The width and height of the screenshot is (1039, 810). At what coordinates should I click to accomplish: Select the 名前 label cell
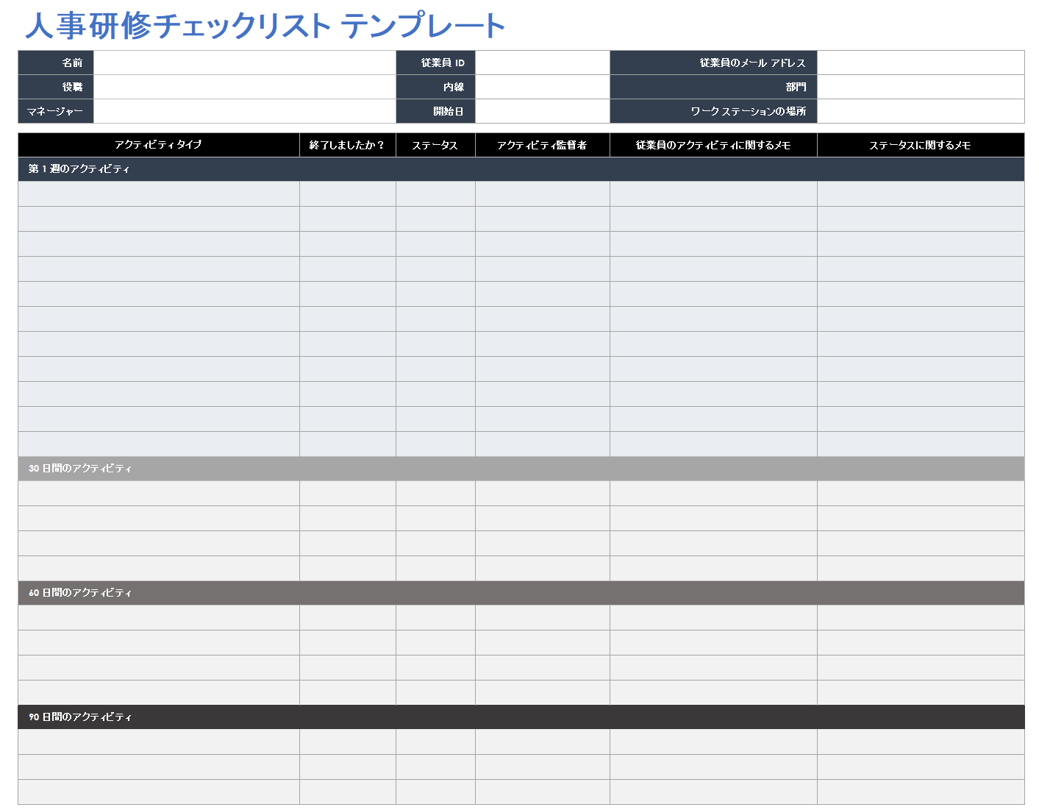[x=56, y=63]
